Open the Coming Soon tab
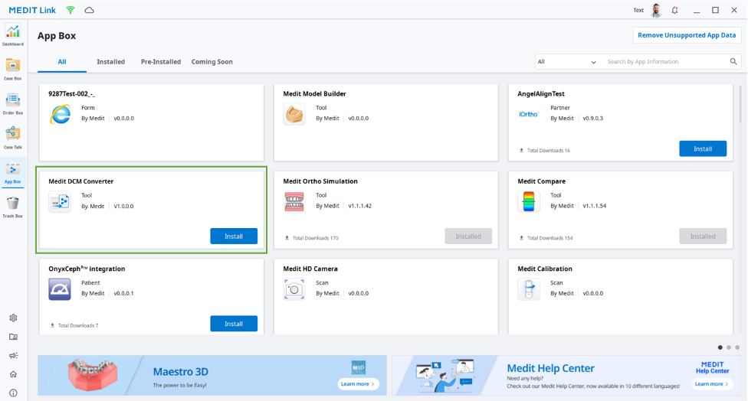This screenshot has height=401, width=748. pyautogui.click(x=212, y=62)
